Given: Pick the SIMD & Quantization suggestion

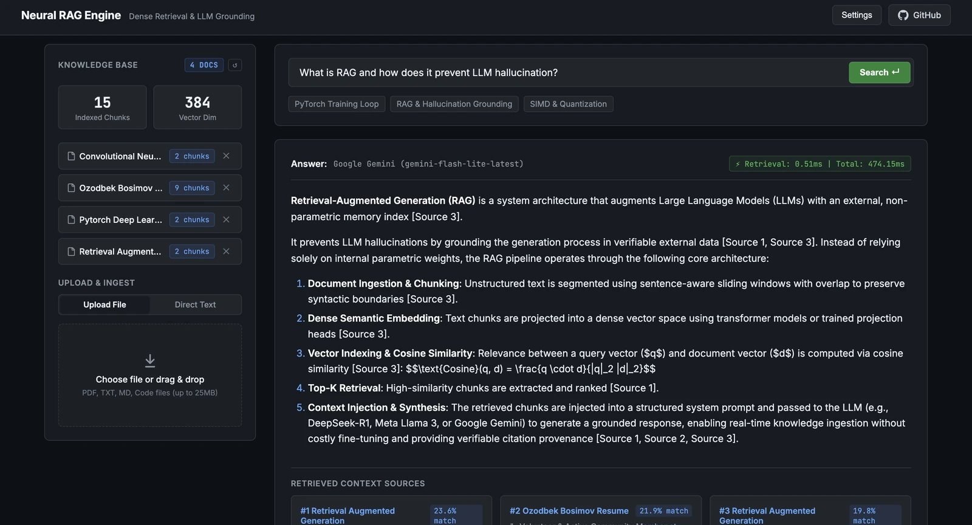Looking at the screenshot, I should [x=569, y=104].
